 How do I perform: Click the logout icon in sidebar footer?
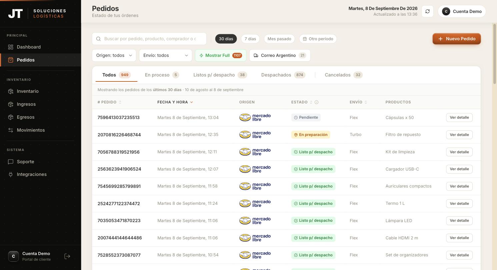click(x=67, y=256)
